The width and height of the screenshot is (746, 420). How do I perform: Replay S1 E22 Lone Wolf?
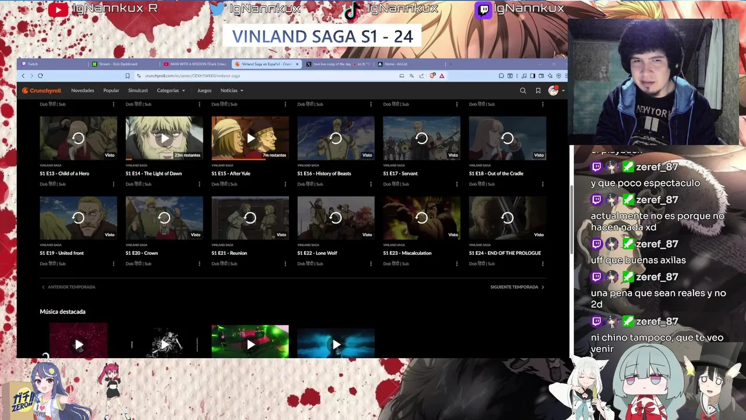click(336, 218)
